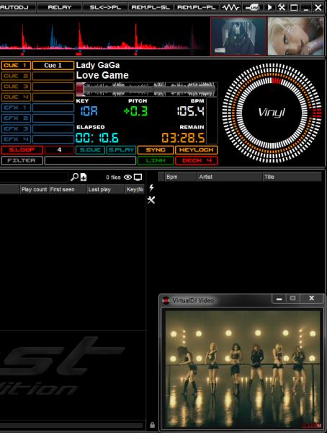The height and width of the screenshot is (433, 327).
Task: Sort by Last play column header
Action: [x=106, y=189]
